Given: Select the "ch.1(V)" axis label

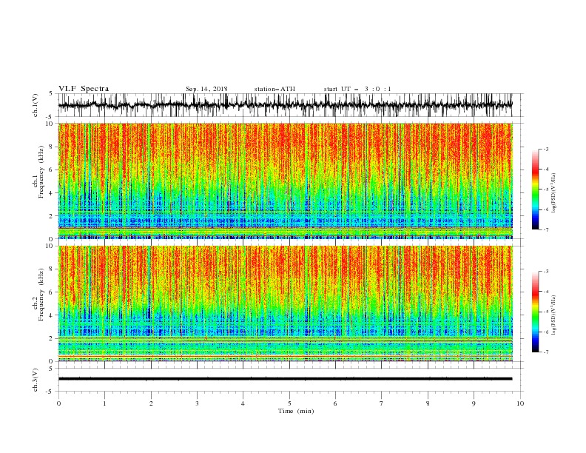Looking at the screenshot, I should (36, 105).
